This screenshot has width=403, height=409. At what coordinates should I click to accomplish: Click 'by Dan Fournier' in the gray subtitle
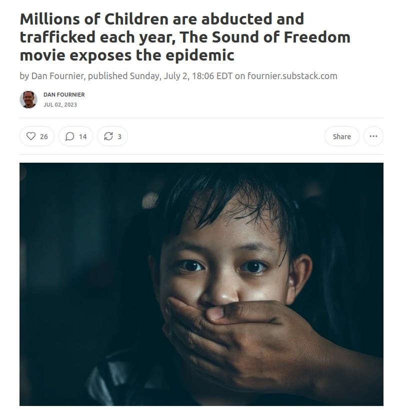tap(51, 76)
